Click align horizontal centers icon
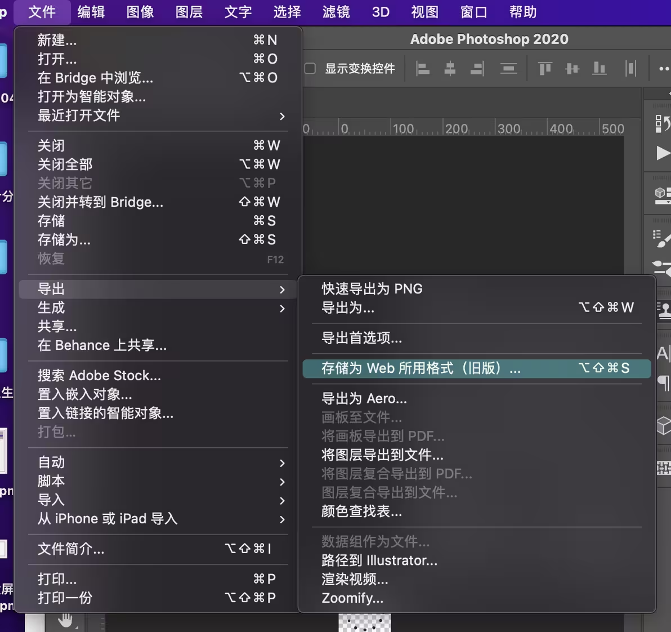The width and height of the screenshot is (671, 632). tap(450, 69)
